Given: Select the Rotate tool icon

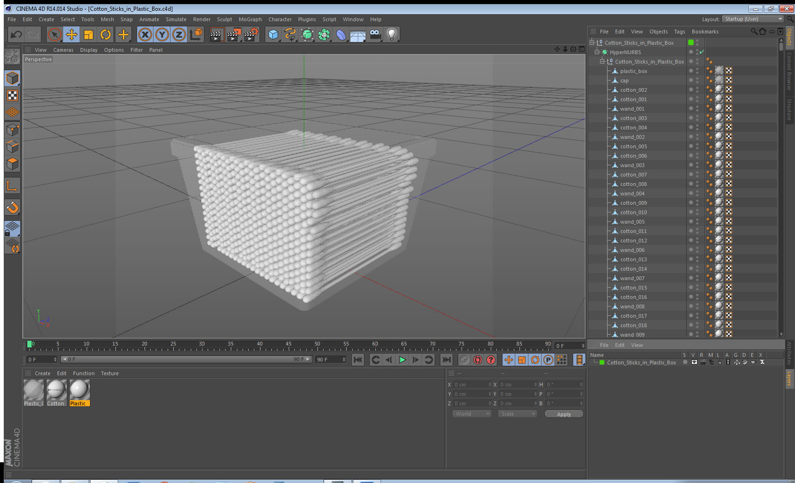Looking at the screenshot, I should tap(105, 34).
